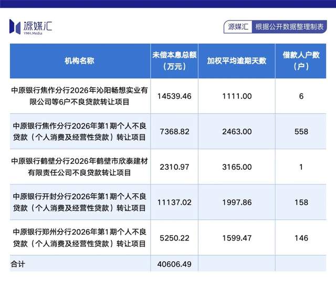Select the 加权平均逾期天数 column header
Image resolution: width=336 pixels, height=282 pixels.
tap(236, 60)
